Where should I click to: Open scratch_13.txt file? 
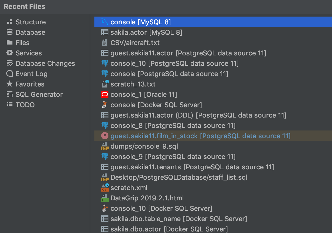(133, 84)
